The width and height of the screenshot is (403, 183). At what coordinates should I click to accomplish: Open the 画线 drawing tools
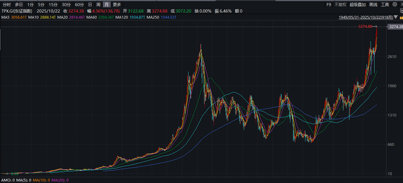373,5
